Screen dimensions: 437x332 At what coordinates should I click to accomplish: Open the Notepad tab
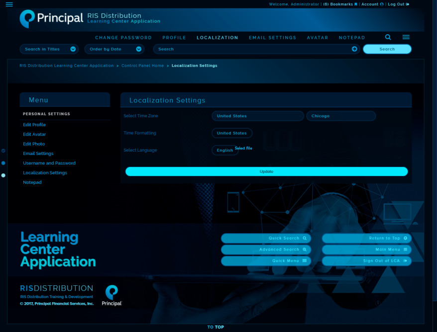(352, 38)
